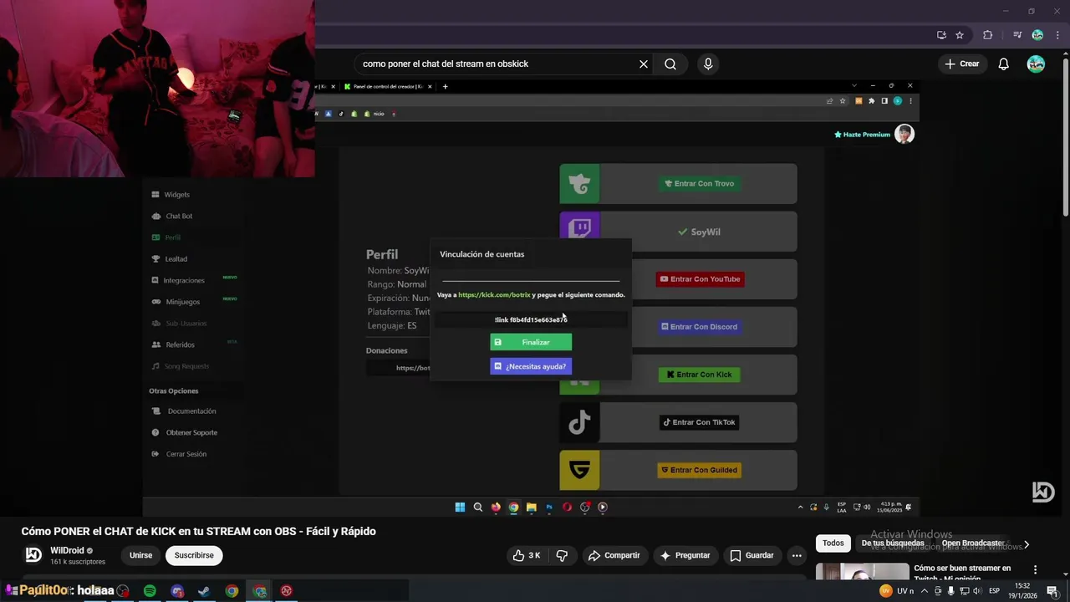Click the Entrar Con Trovo button
Viewport: 1070px width, 602px height.
coord(699,184)
